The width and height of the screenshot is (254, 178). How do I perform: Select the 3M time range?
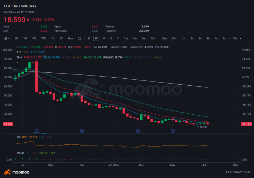click(34, 38)
